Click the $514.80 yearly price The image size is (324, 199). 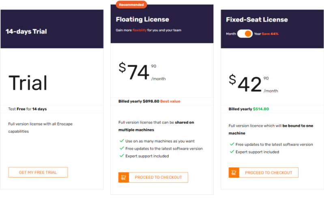click(x=261, y=109)
